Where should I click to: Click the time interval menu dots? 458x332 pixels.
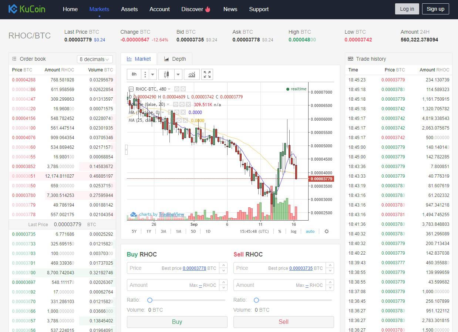pos(145,74)
